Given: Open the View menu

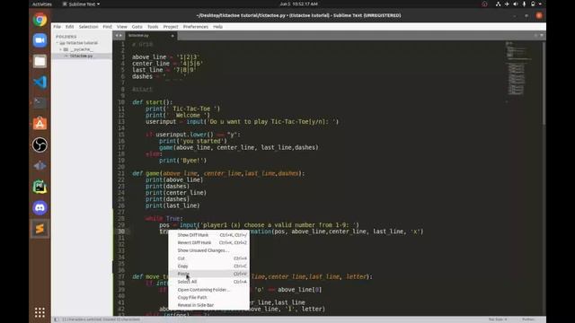Looking at the screenshot, I should (122, 27).
